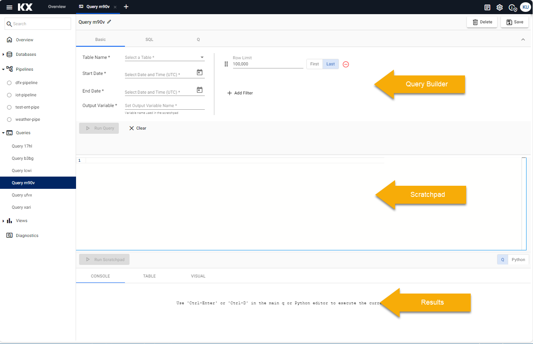Click the Run Query button

tap(99, 128)
